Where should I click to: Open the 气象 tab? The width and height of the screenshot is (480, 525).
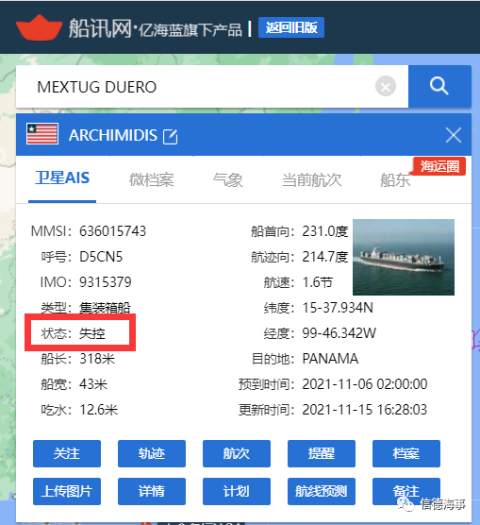pos(228,179)
